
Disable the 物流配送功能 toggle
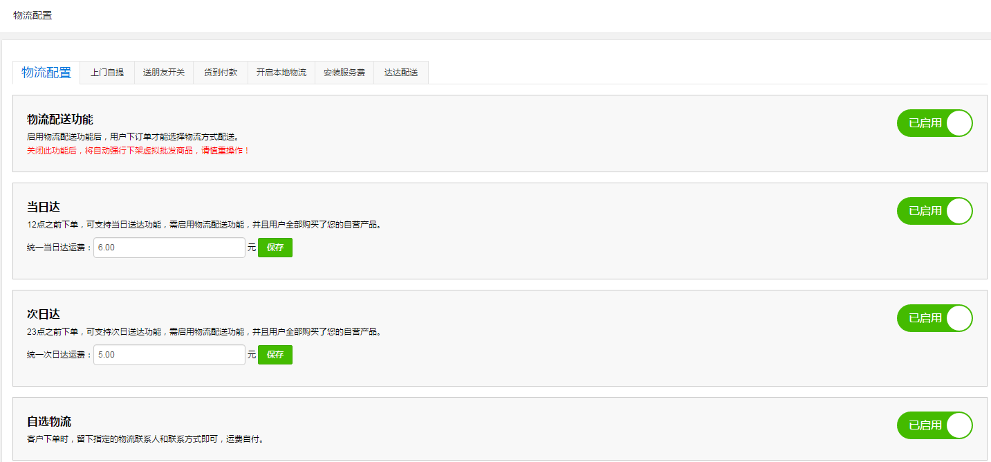click(934, 122)
